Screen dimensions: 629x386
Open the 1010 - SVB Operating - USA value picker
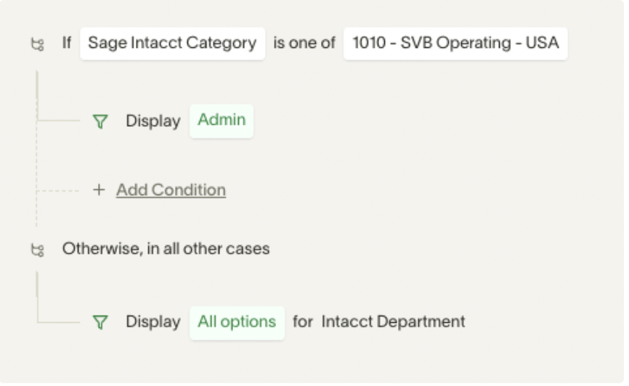[x=455, y=44]
